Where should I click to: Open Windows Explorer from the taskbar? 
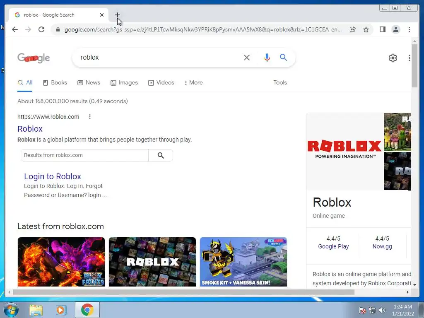(x=36, y=310)
